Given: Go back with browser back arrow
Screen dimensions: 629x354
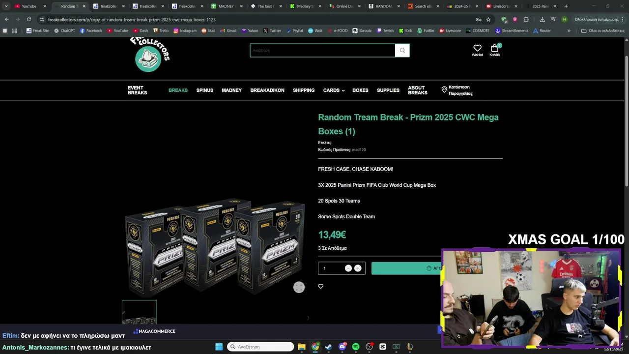Looking at the screenshot, I should (6, 19).
